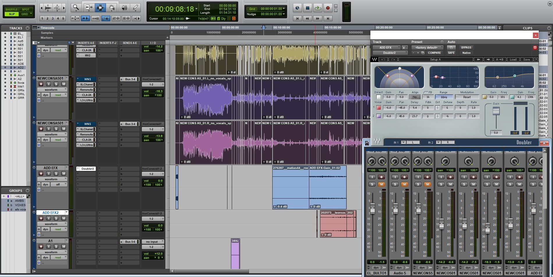This screenshot has width=553, height=277.
Task: Enable SHUFFLE edit mode
Action: click(x=12, y=9)
